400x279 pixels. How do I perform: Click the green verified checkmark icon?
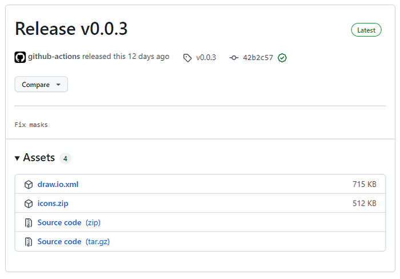282,58
